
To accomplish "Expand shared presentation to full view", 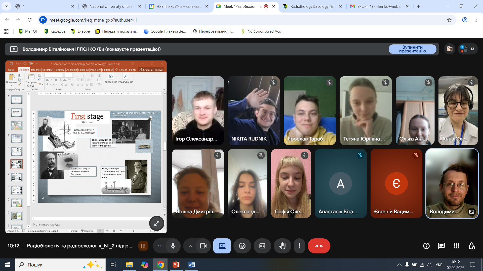I will coord(156,223).
